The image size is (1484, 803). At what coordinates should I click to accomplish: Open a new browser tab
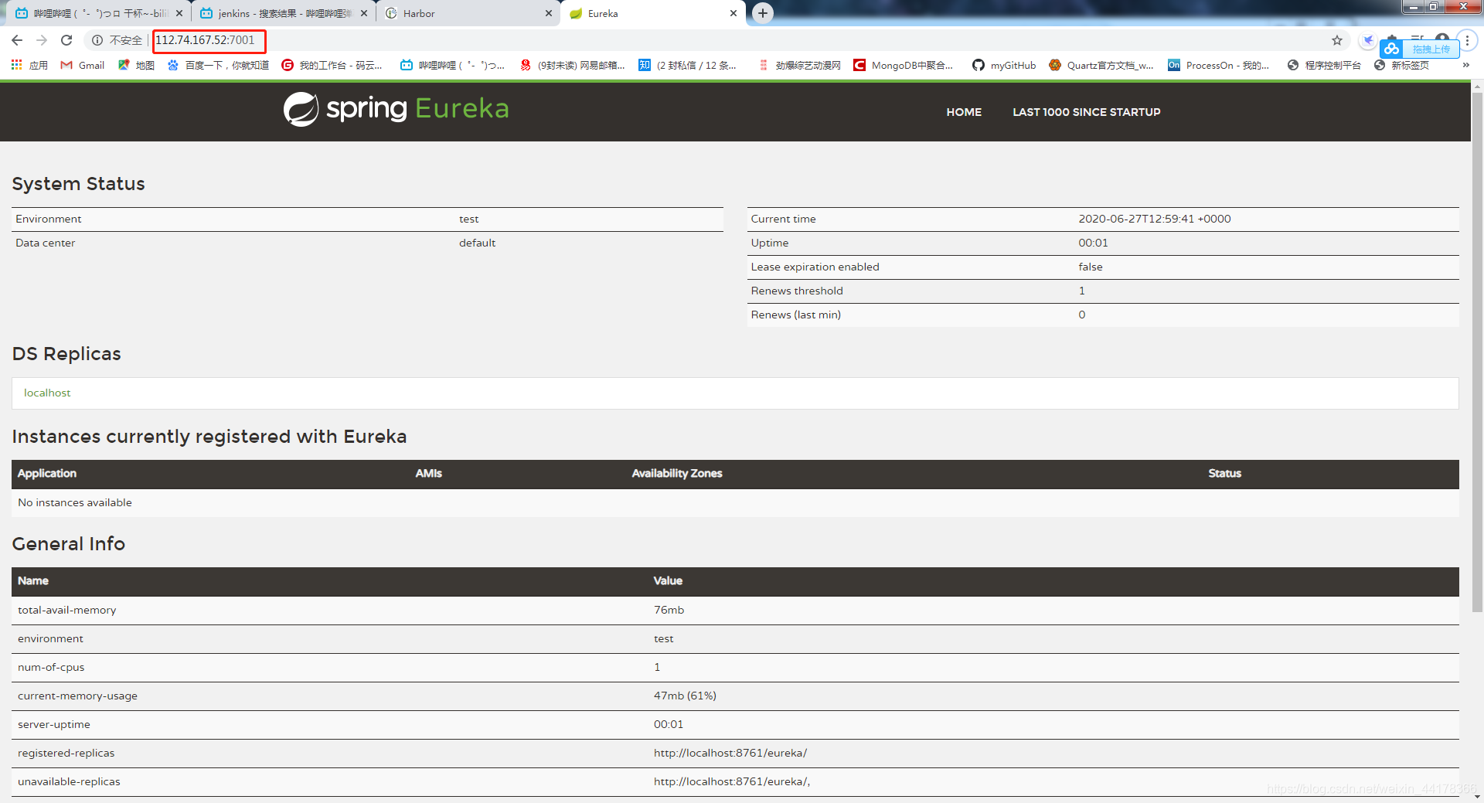click(x=763, y=13)
